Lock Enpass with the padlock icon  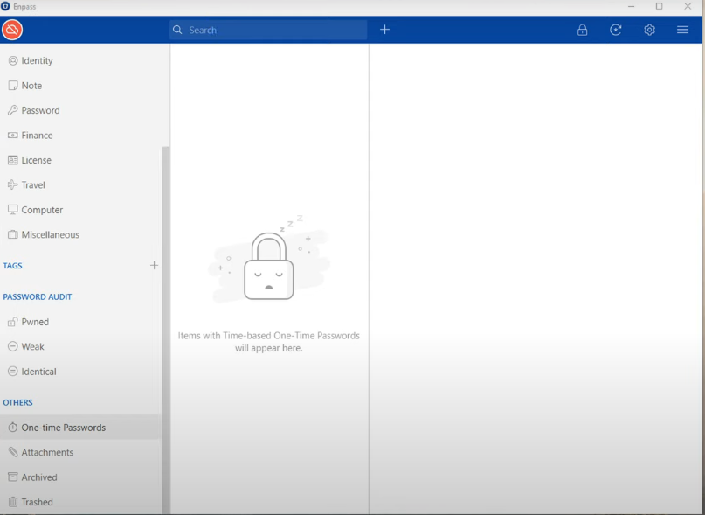(x=582, y=30)
